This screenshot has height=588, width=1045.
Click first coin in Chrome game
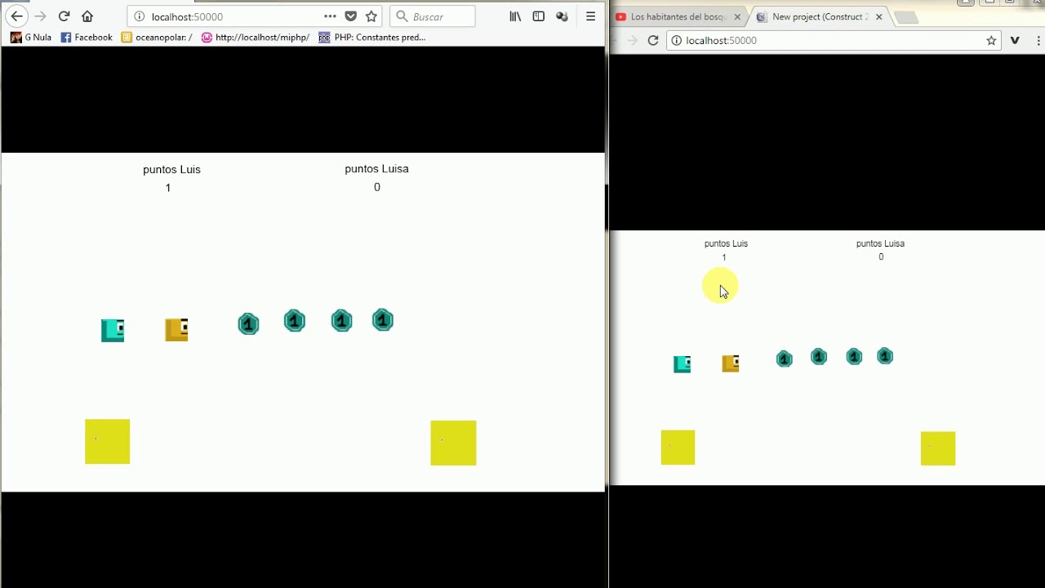click(x=784, y=359)
